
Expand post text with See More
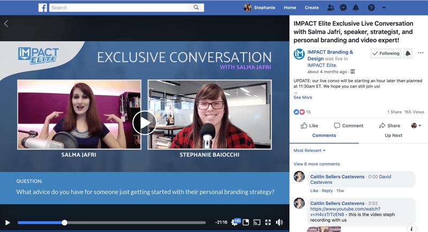pos(303,97)
